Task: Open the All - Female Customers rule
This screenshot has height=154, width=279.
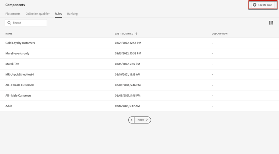Action: click(20, 85)
